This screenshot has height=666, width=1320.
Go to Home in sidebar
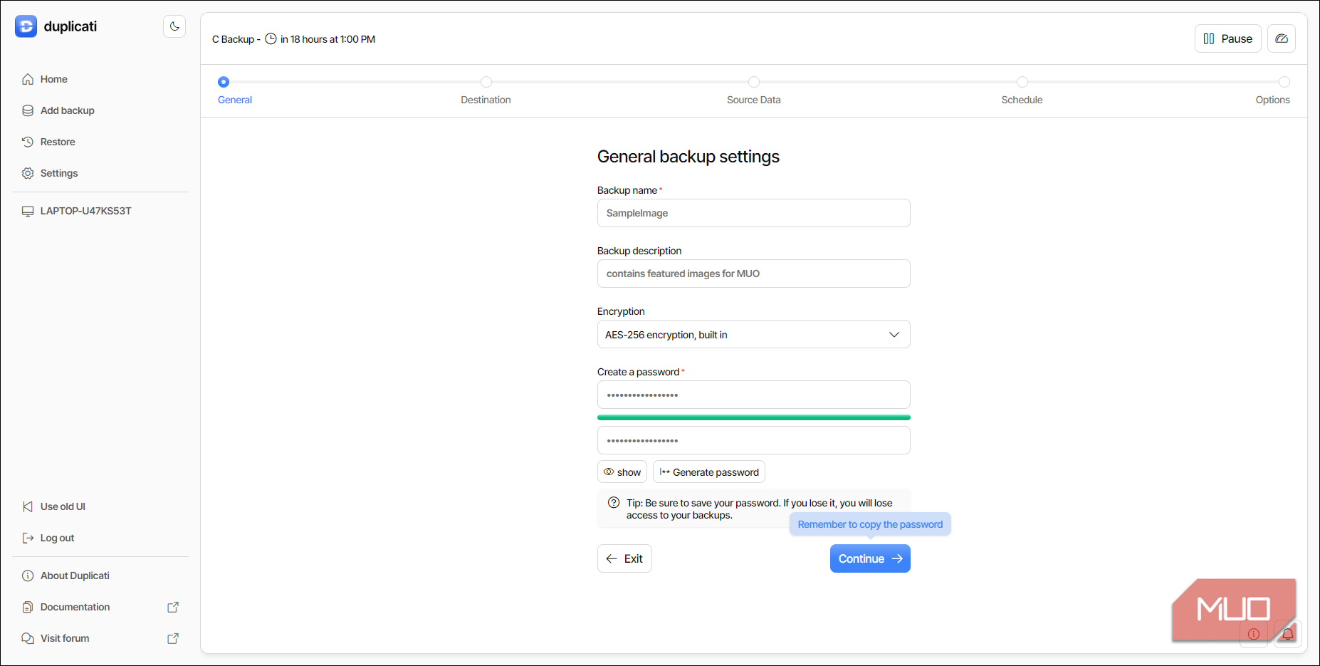pos(54,79)
